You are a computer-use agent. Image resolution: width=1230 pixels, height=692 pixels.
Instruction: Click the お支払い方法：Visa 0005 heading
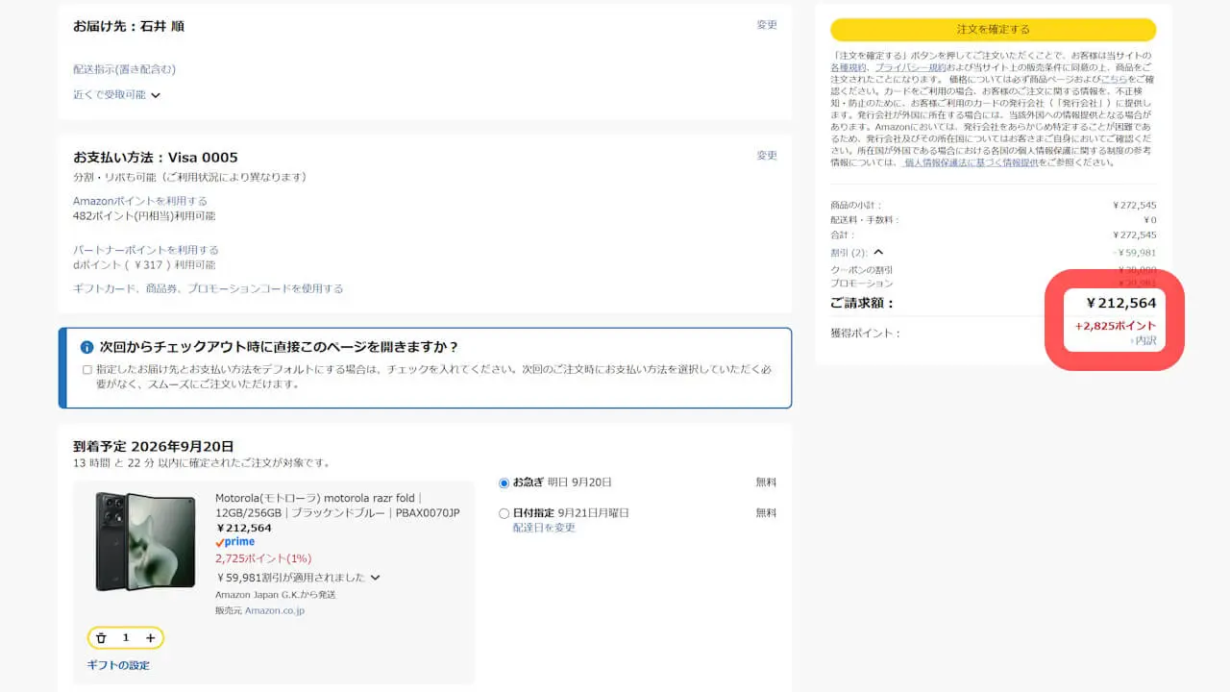156,158
